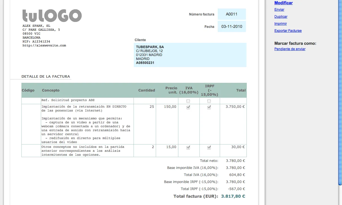
Task: Uncheck IRPF for the retransmisión EN DIRECTO line
Action: (209, 107)
